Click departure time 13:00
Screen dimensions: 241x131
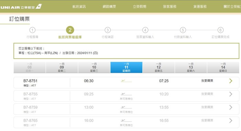(89, 107)
